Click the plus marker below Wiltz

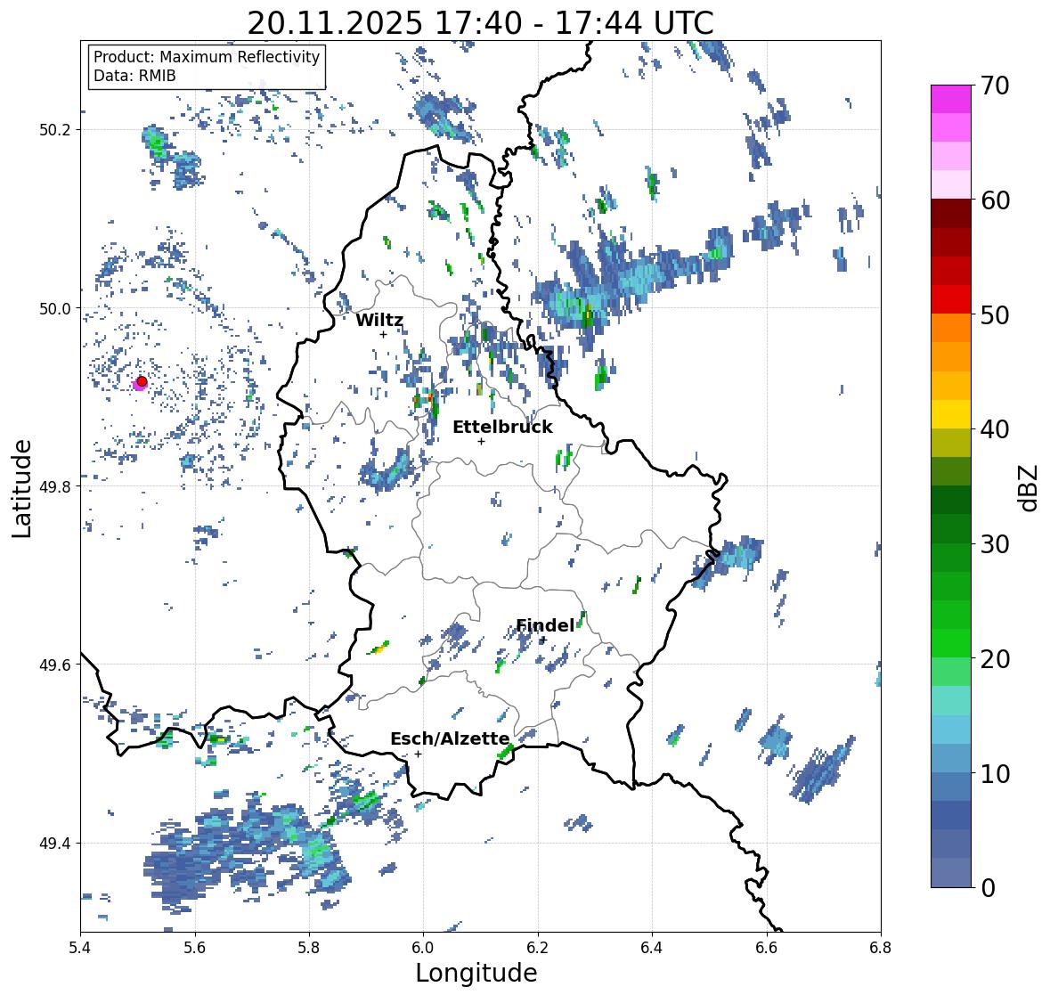point(383,335)
